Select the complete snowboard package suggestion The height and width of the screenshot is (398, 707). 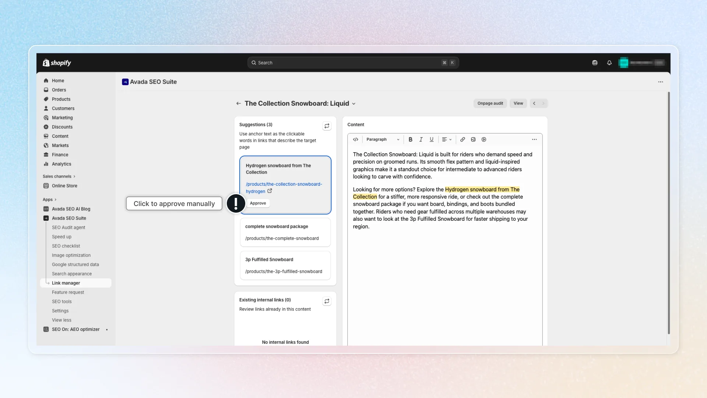click(285, 233)
